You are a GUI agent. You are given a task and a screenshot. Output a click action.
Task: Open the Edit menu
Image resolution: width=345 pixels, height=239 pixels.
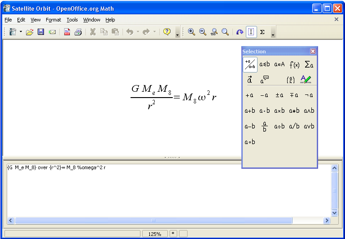(21, 20)
